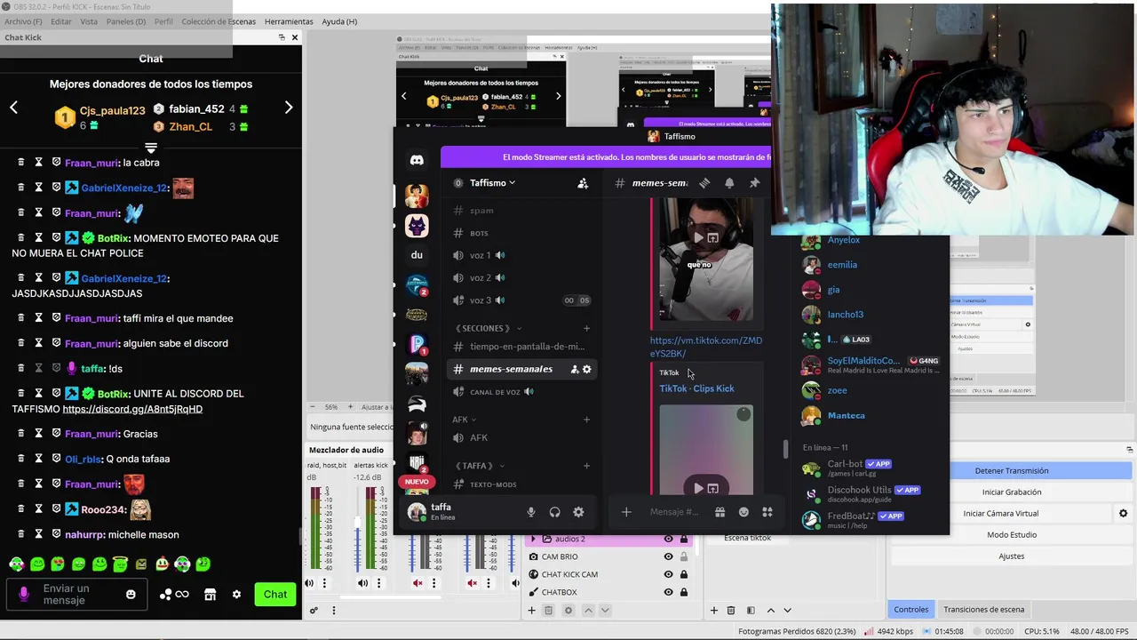The height and width of the screenshot is (640, 1137).
Task: Click the purple microphone in Kick chat box
Action: (24, 594)
